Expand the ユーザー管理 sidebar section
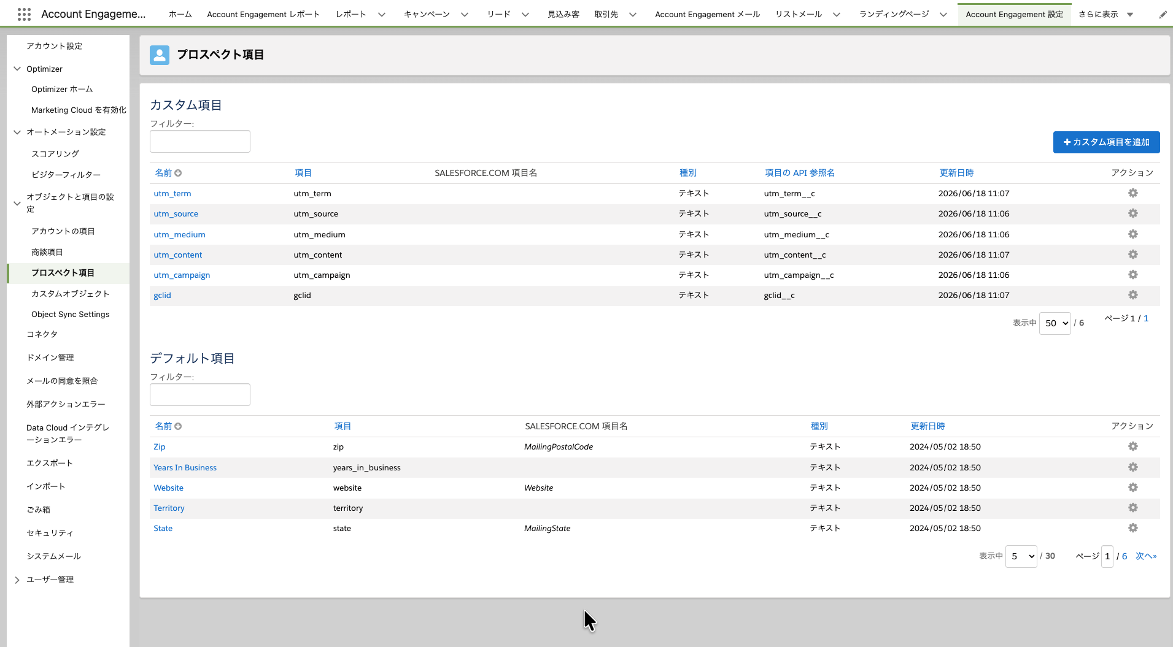The height and width of the screenshot is (647, 1173). (17, 580)
